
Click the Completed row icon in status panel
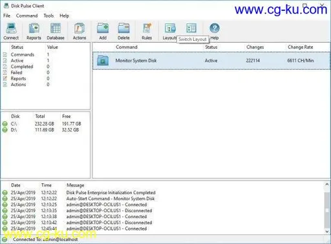tap(5, 67)
